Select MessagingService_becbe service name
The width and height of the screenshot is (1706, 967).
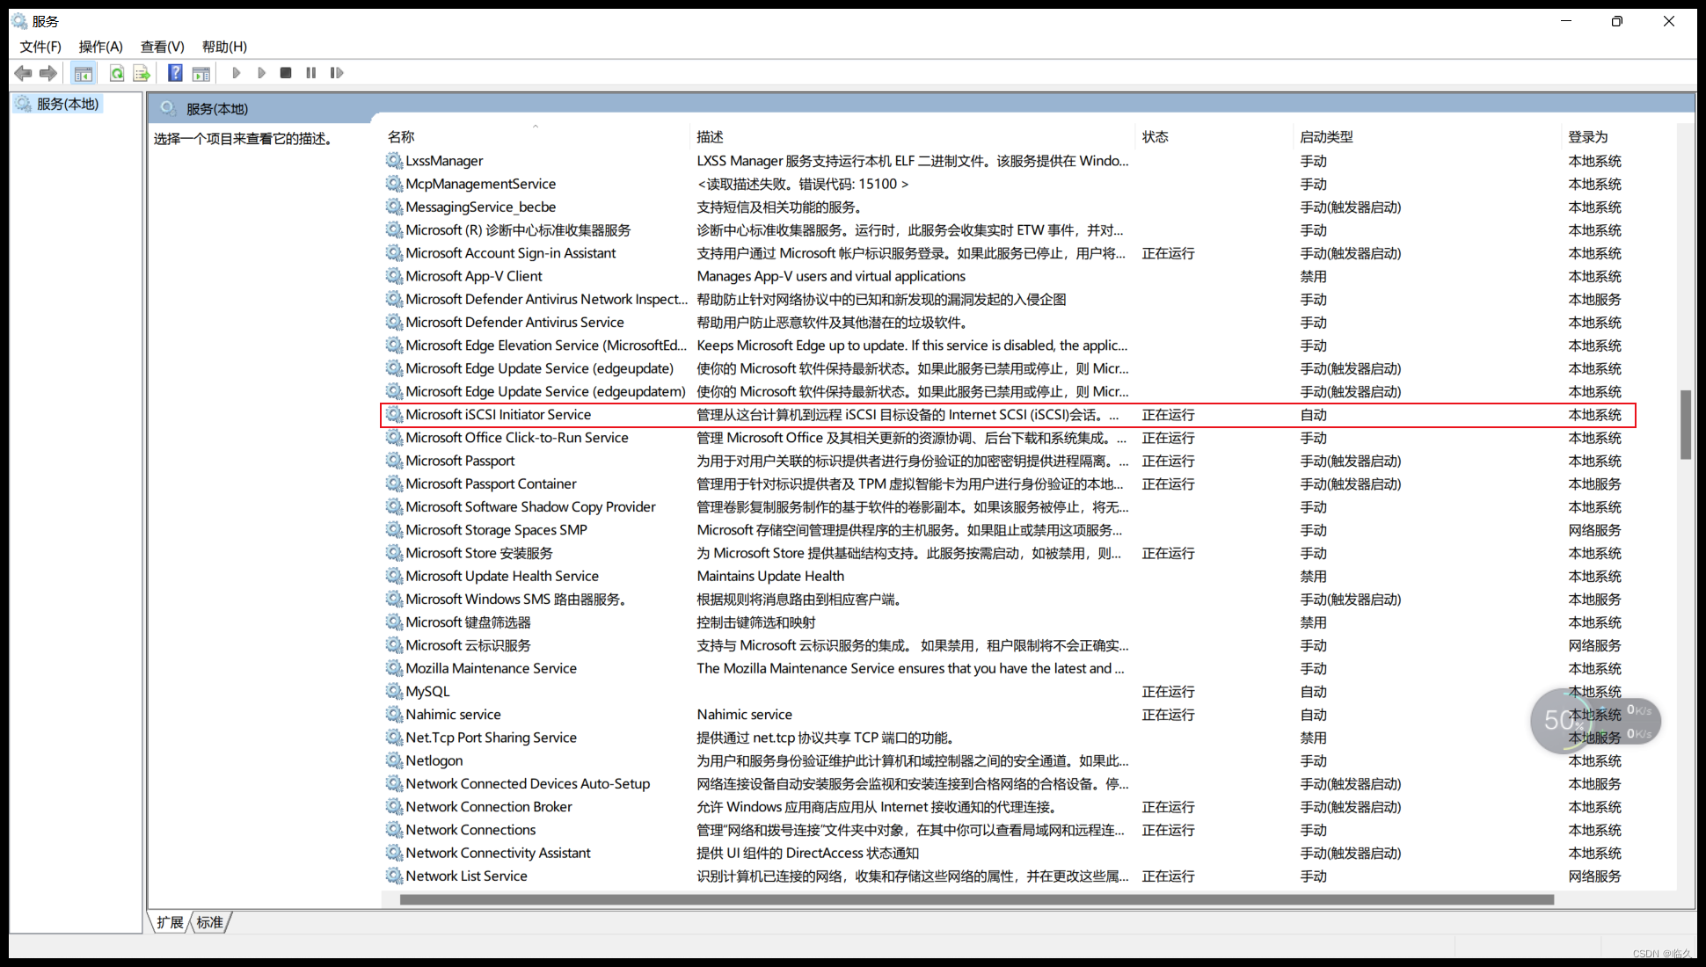pyautogui.click(x=480, y=207)
